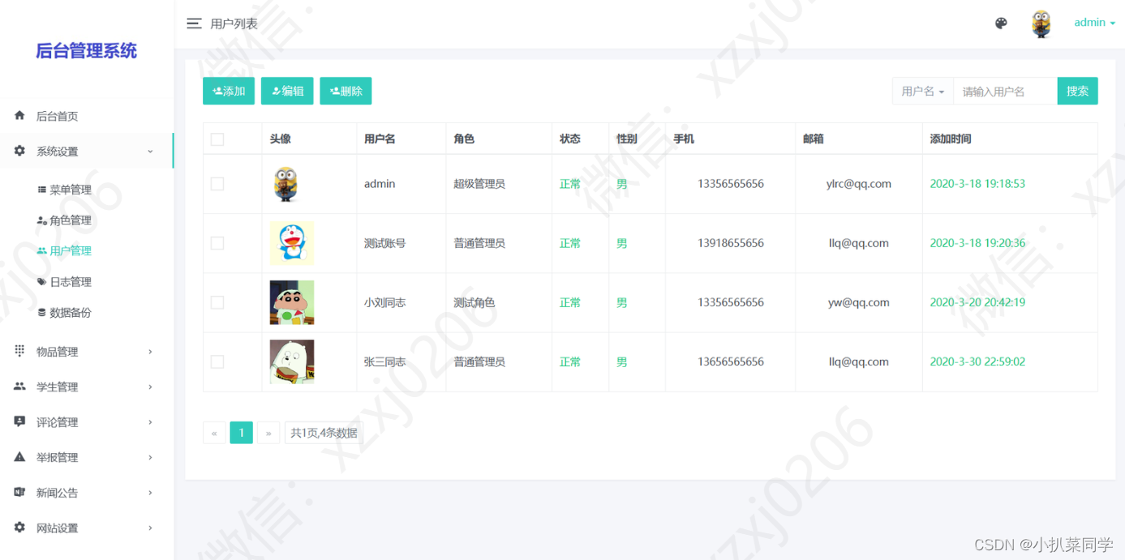Click the Doraemon avatar thumbnail
This screenshot has width=1125, height=560.
coord(292,243)
